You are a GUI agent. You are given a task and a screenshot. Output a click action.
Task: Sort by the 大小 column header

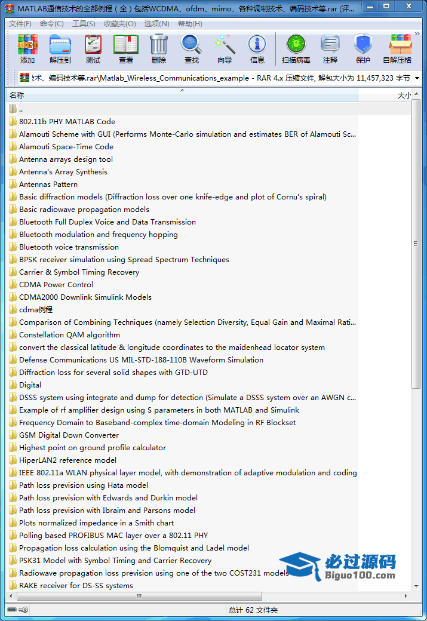click(385, 95)
